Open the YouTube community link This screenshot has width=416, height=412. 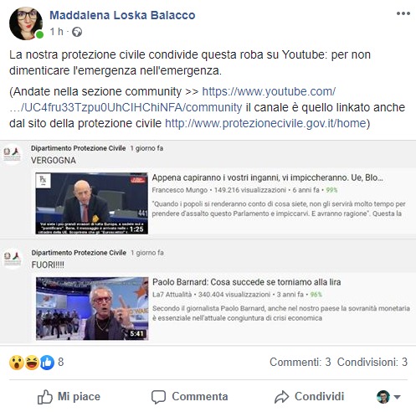pos(172,100)
